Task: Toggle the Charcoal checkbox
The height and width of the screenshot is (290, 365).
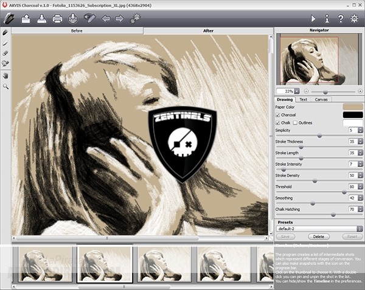Action: [x=277, y=115]
